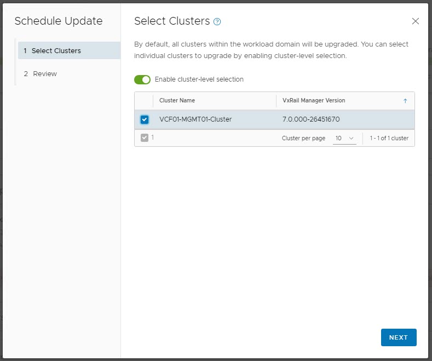Click the VxRail Manager Version column header
The width and height of the screenshot is (432, 361).
tap(314, 101)
